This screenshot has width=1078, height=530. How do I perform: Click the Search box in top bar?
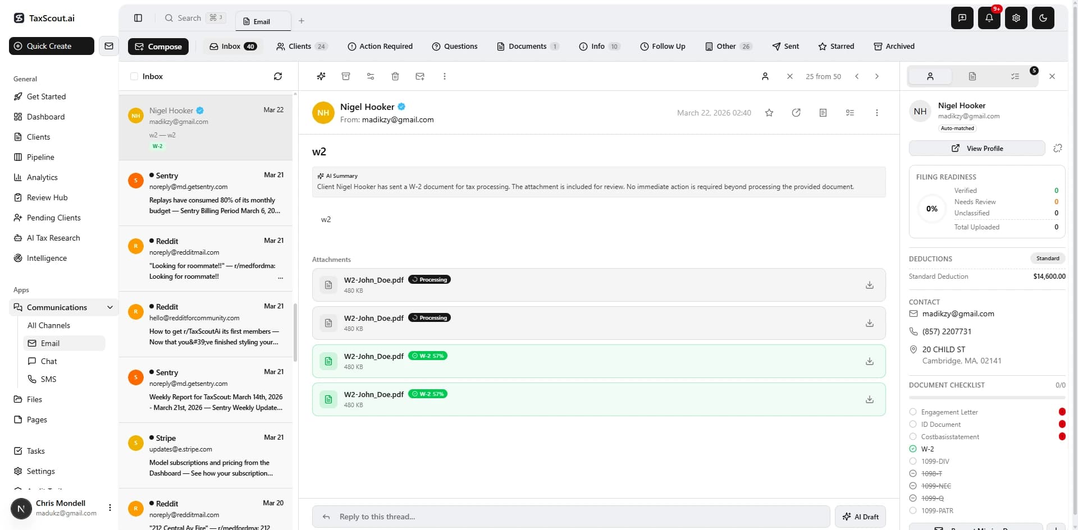point(195,18)
